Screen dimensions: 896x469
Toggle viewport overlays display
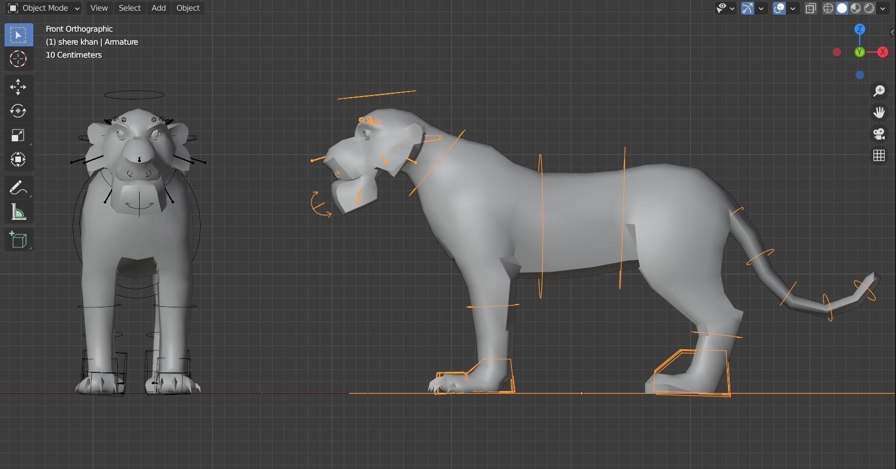coord(779,8)
